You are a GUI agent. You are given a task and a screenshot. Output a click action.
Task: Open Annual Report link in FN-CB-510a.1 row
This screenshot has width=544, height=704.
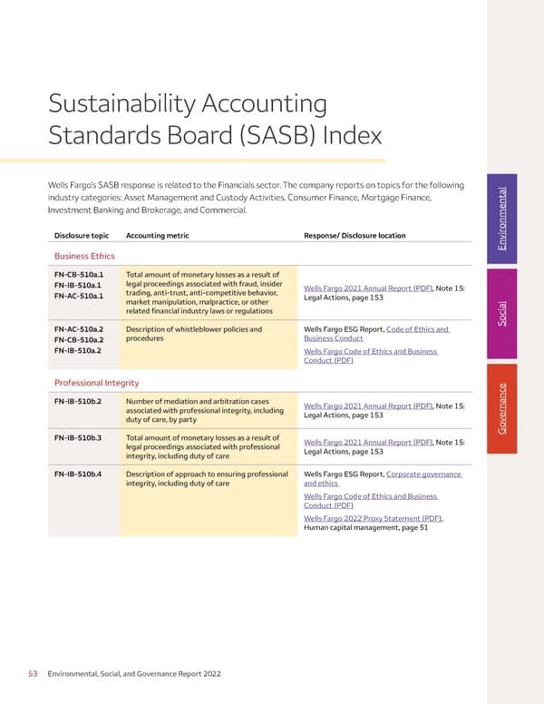point(369,288)
